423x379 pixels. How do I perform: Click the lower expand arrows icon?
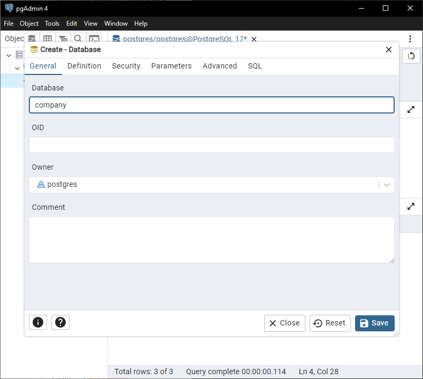411,207
